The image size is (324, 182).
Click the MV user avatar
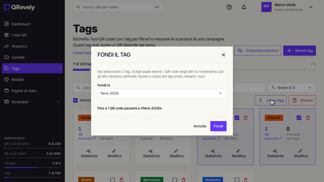[x=267, y=7]
